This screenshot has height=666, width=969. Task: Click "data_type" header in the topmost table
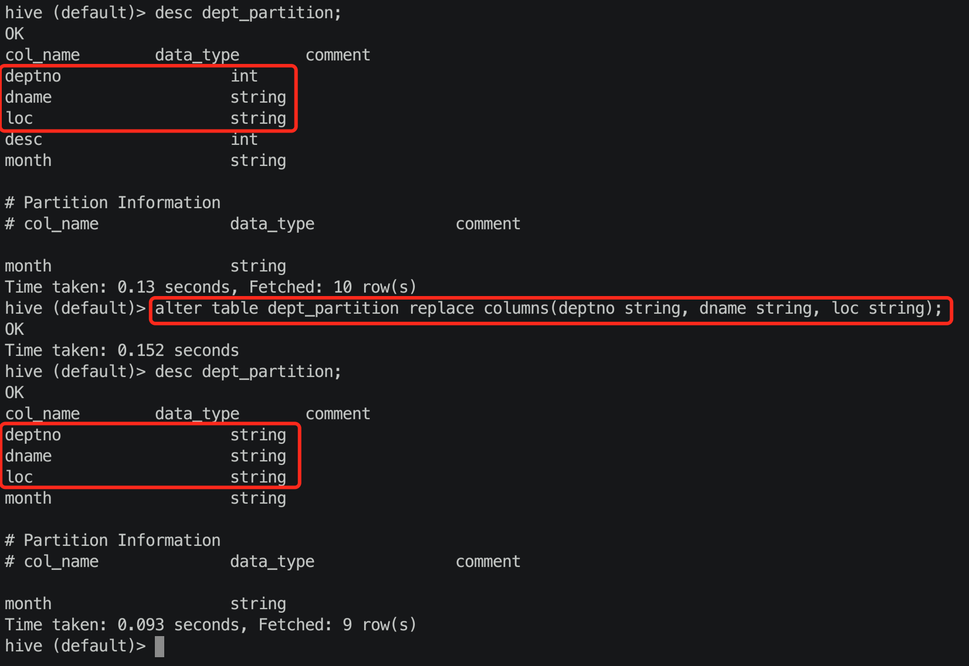coord(197,55)
